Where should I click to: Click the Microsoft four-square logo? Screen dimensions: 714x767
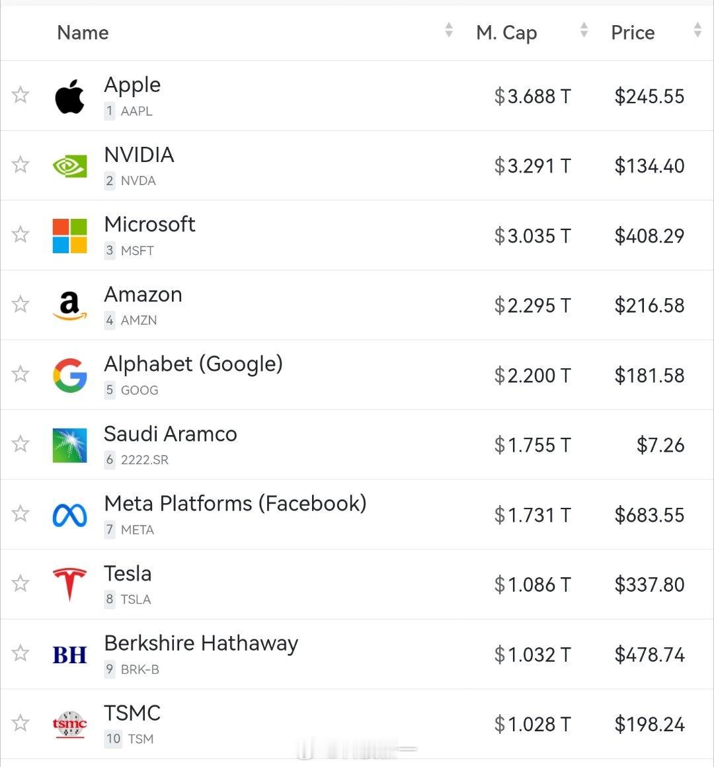[69, 236]
